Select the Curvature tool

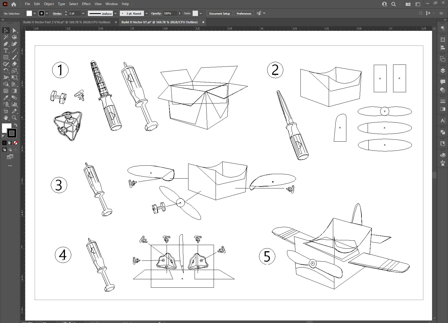tap(15, 44)
